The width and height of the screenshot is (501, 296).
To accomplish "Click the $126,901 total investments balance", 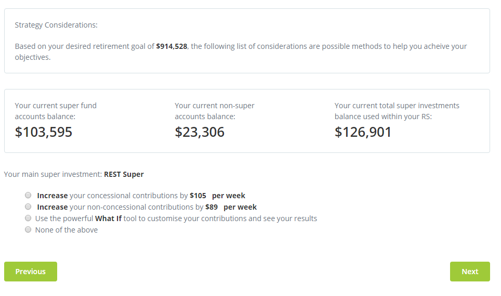I will [x=363, y=132].
